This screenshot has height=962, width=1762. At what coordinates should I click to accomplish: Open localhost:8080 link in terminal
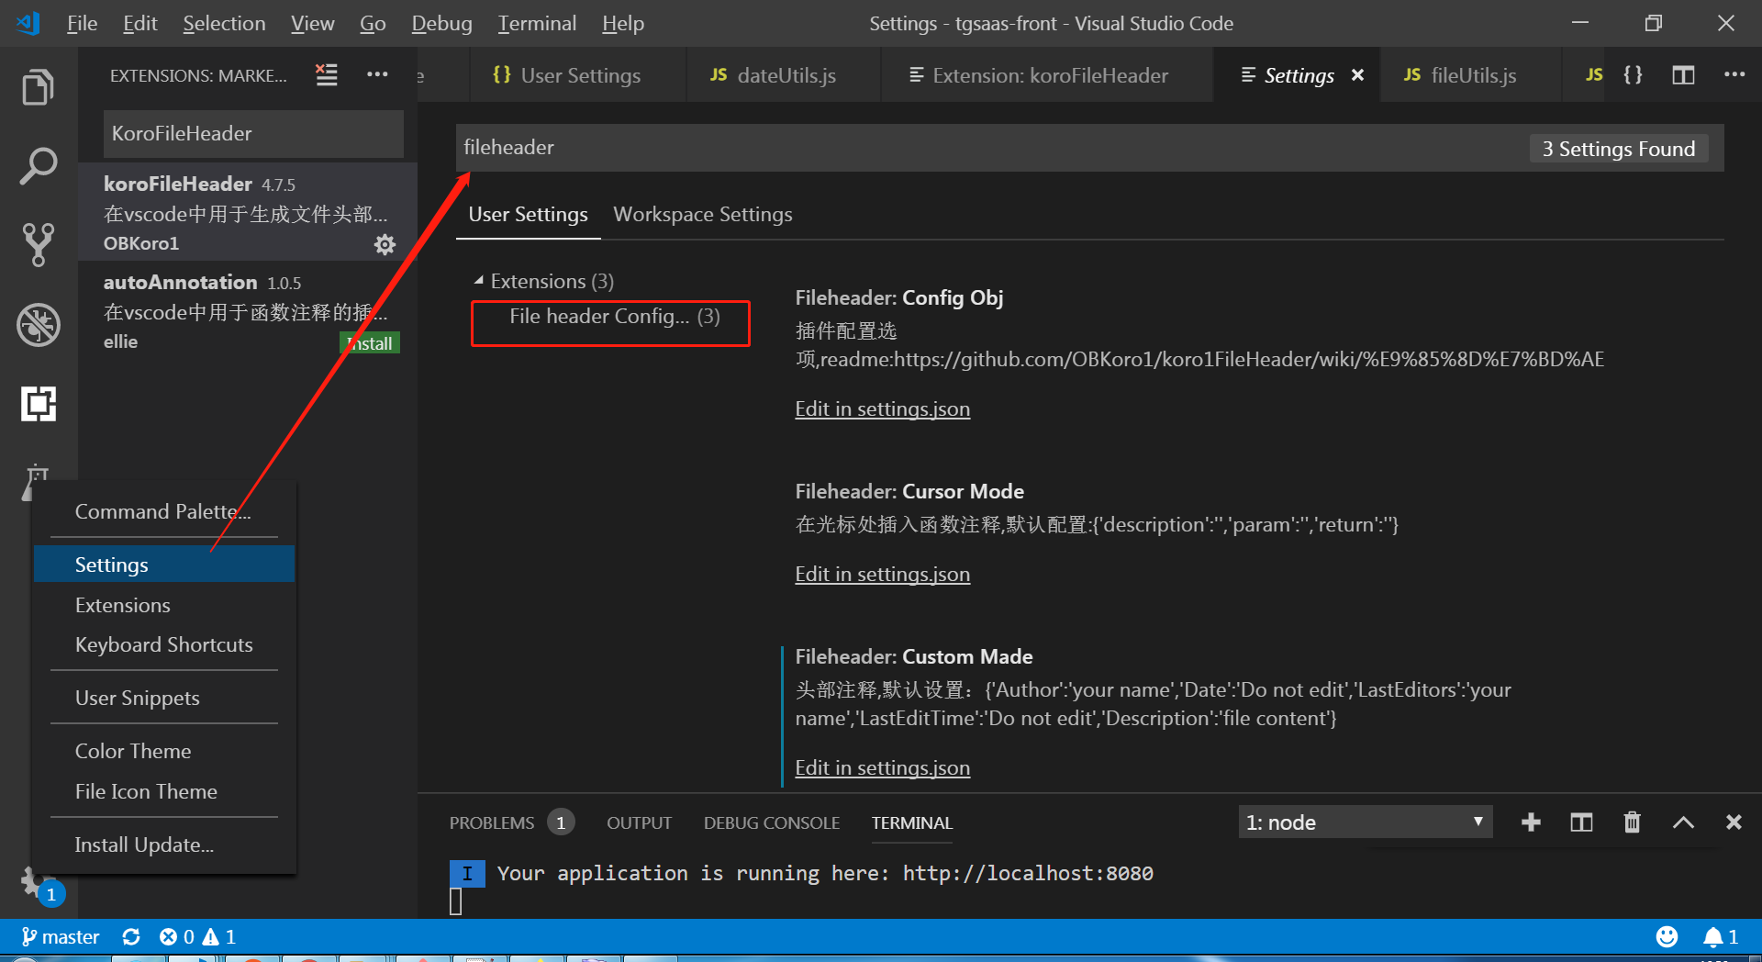tap(1028, 873)
